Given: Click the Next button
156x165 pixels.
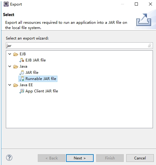Looking at the screenshot, I should (x=80, y=158).
